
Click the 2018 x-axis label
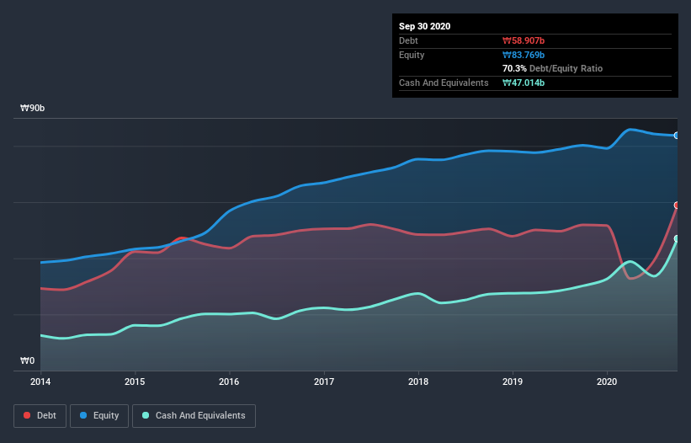pos(418,382)
